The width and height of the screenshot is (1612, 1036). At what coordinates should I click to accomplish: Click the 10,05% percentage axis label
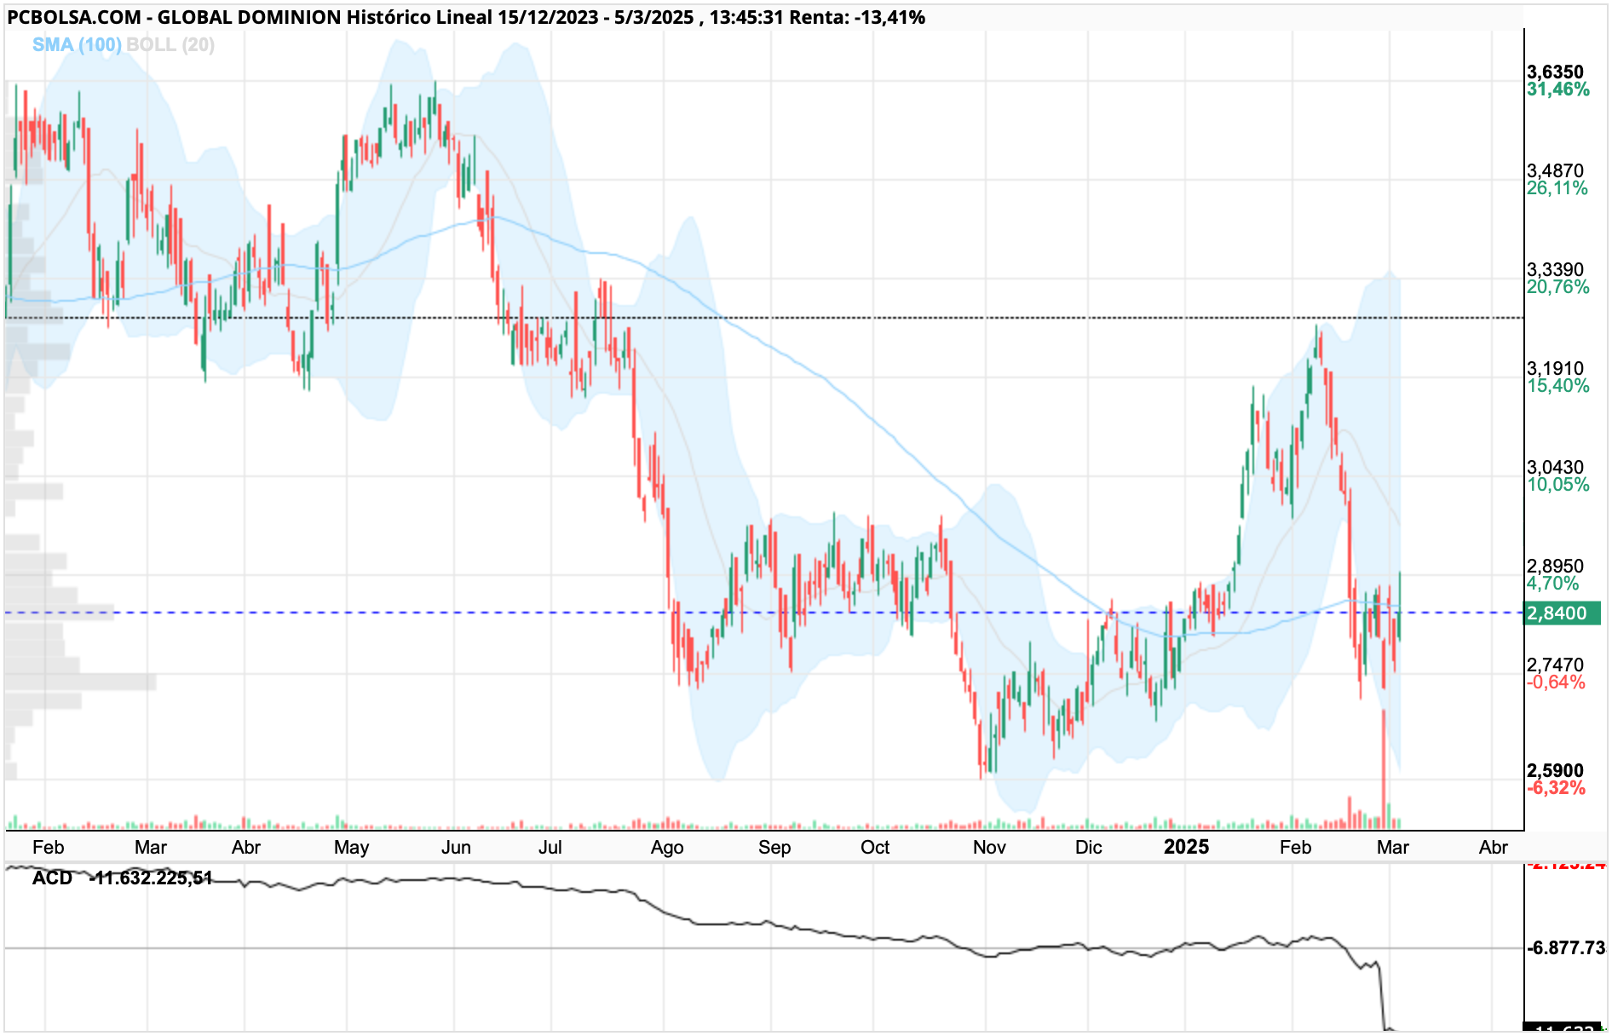(1557, 485)
